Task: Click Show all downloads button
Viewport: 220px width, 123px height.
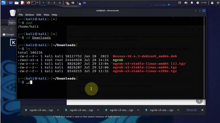Action: 191,110
